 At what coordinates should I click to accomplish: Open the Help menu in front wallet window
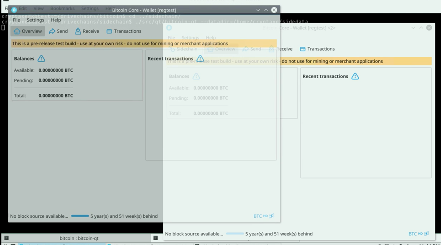coord(56,20)
